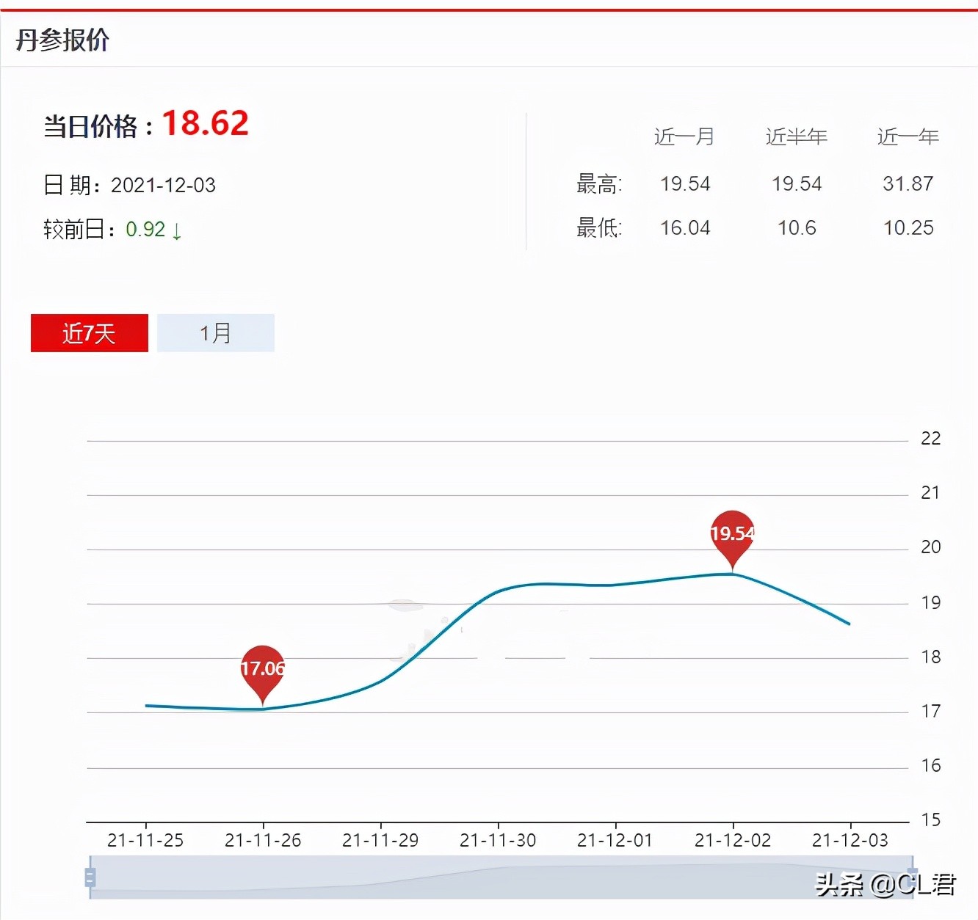Switch to the 1月 tab
Image resolution: width=978 pixels, height=920 pixels.
(x=216, y=333)
